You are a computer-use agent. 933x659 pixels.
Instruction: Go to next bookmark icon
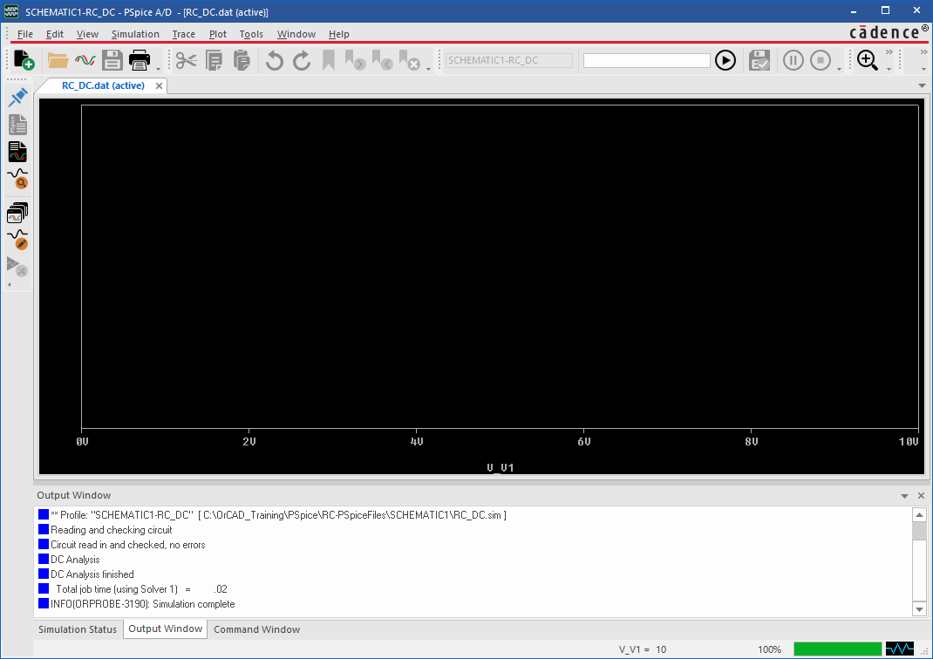(355, 60)
